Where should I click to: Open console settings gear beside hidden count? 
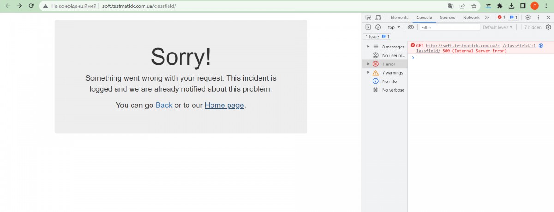[548, 27]
